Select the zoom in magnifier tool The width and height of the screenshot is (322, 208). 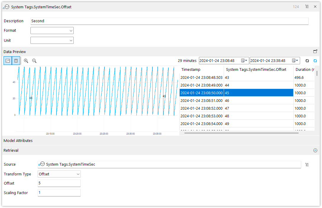(26, 60)
